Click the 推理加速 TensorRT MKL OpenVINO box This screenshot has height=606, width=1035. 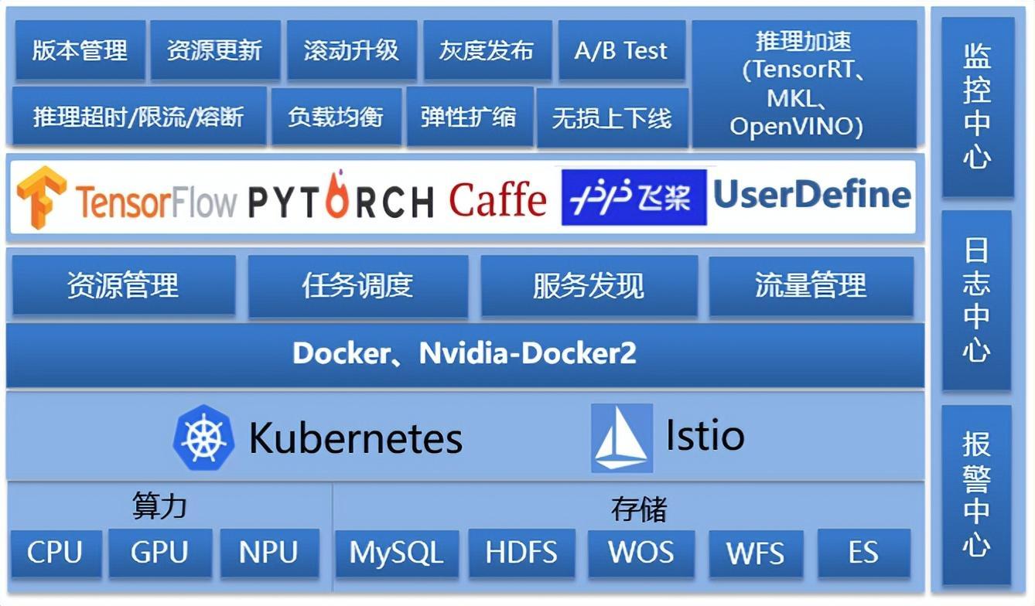click(x=804, y=83)
